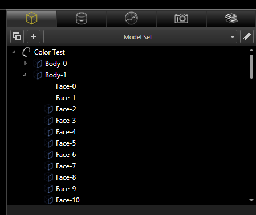Open the yellow cube Model tab
The height and width of the screenshot is (215, 256).
tap(31, 19)
